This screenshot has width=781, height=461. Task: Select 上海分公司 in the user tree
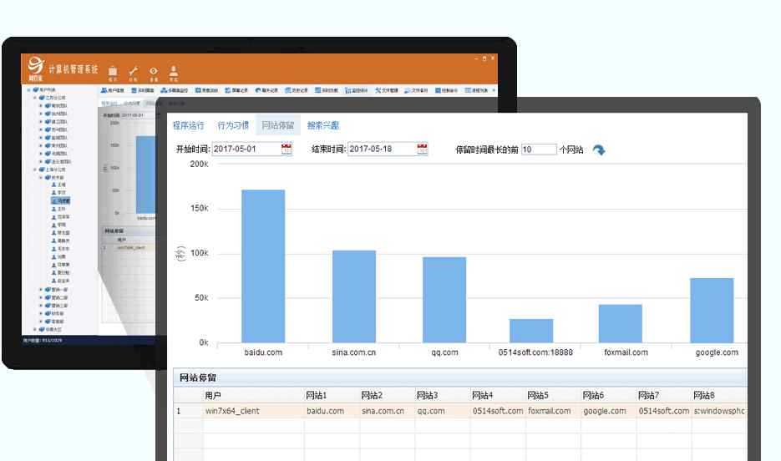pyautogui.click(x=55, y=170)
